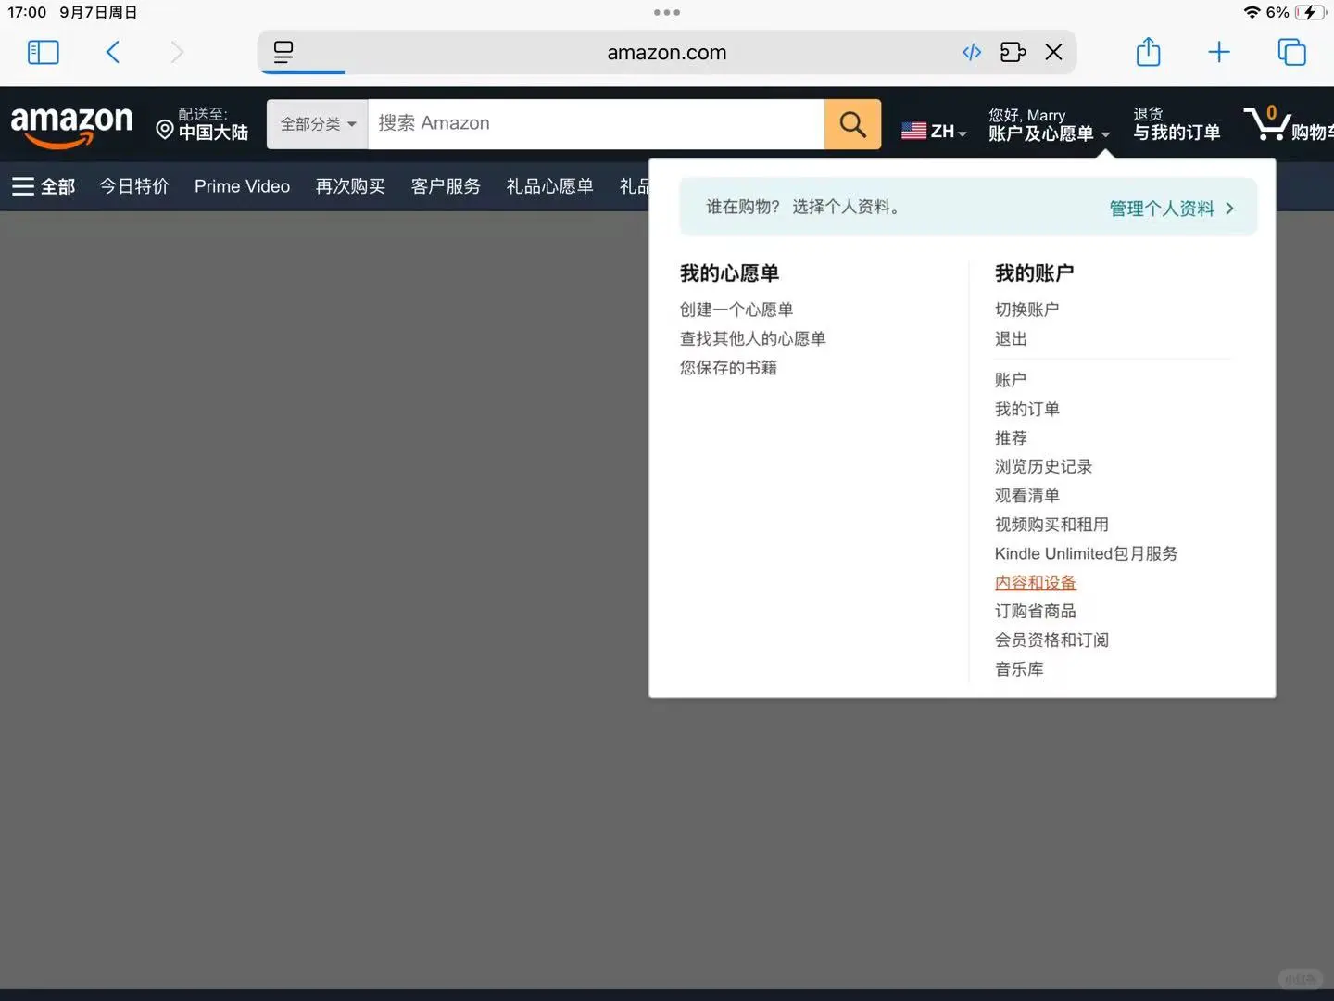Open the three-dot multitasking menu
The height and width of the screenshot is (1001, 1334).
pos(667,12)
